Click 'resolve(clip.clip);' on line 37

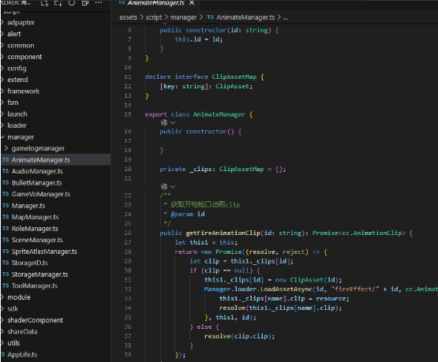[x=239, y=336]
